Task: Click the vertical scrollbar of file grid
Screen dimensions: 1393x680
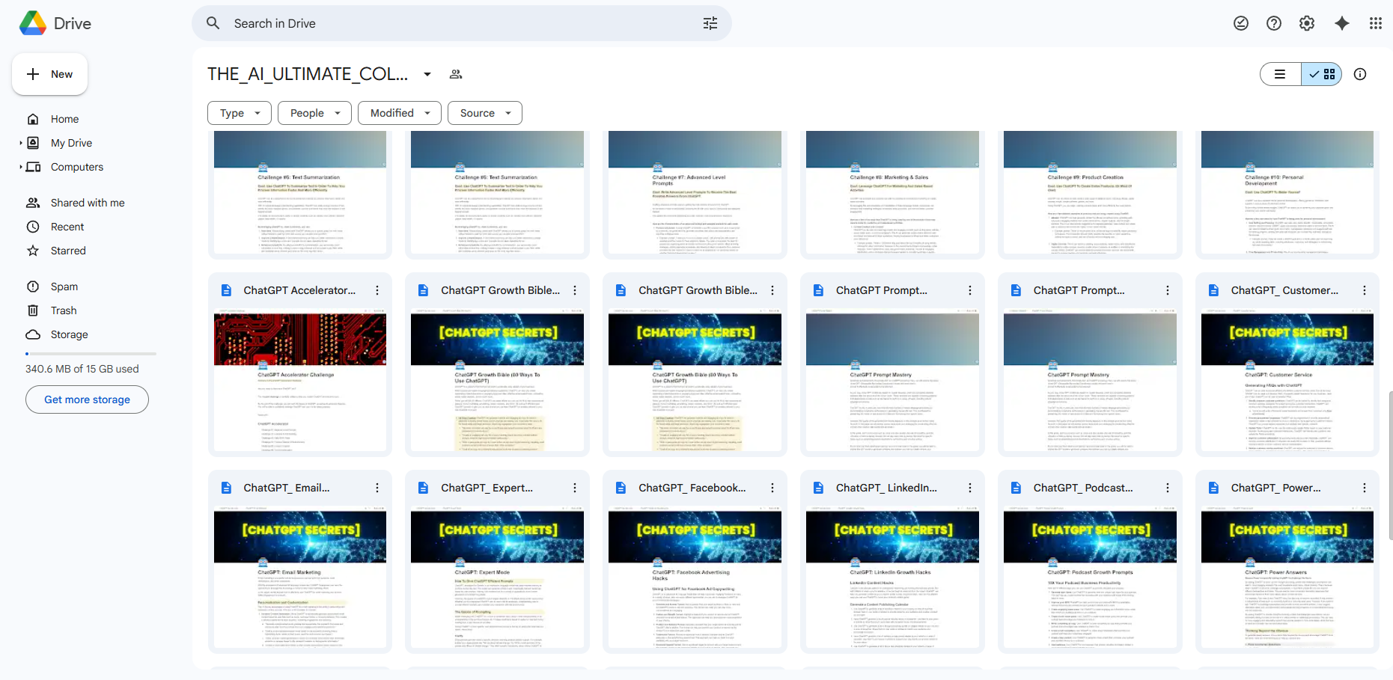Action: coord(1390,464)
